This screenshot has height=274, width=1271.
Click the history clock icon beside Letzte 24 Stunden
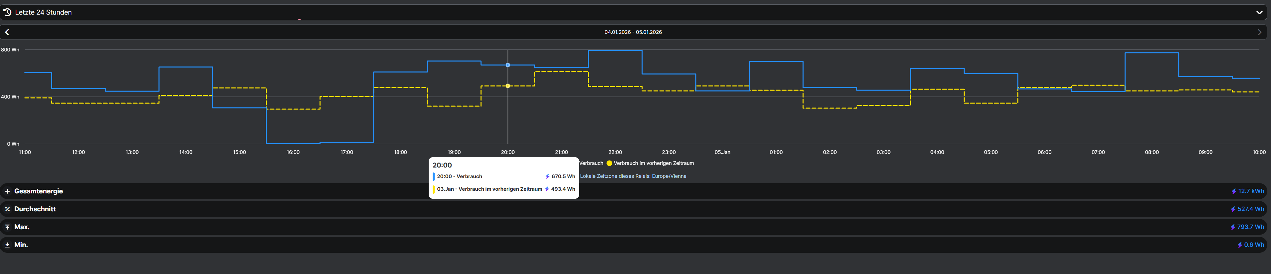click(x=7, y=12)
